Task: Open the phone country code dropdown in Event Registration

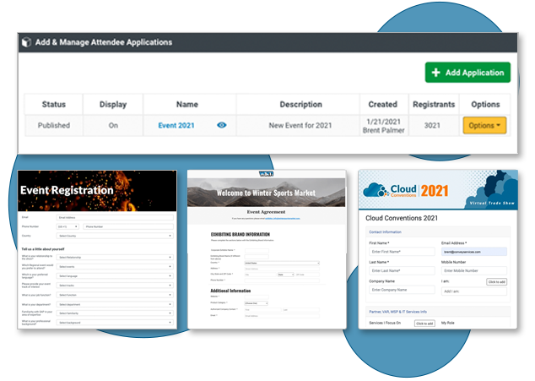Action: pyautogui.click(x=68, y=226)
